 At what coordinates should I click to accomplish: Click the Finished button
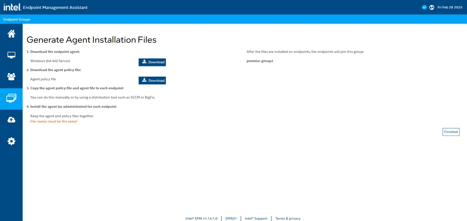(x=451, y=132)
